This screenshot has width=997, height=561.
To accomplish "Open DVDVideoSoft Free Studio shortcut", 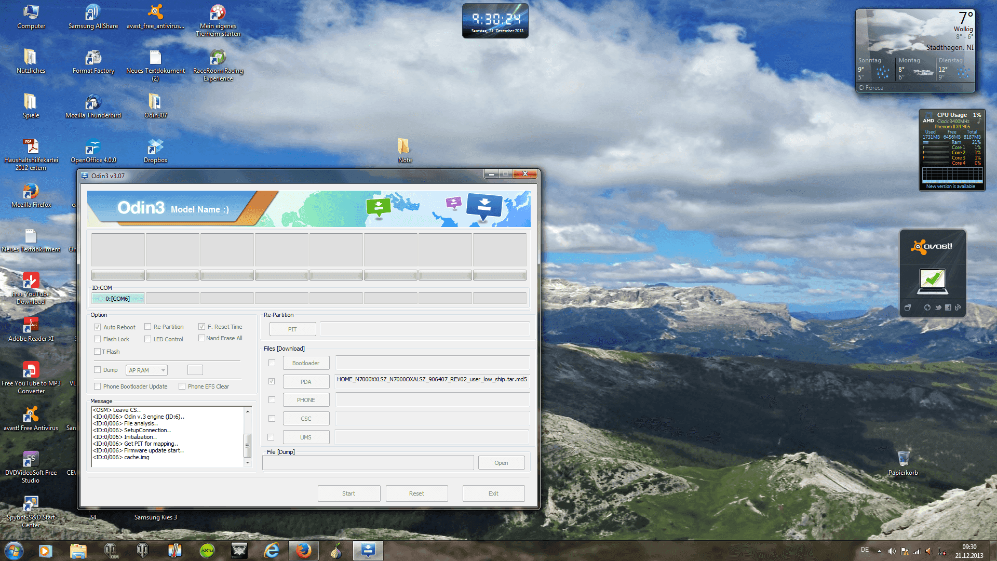I will 31,467.
